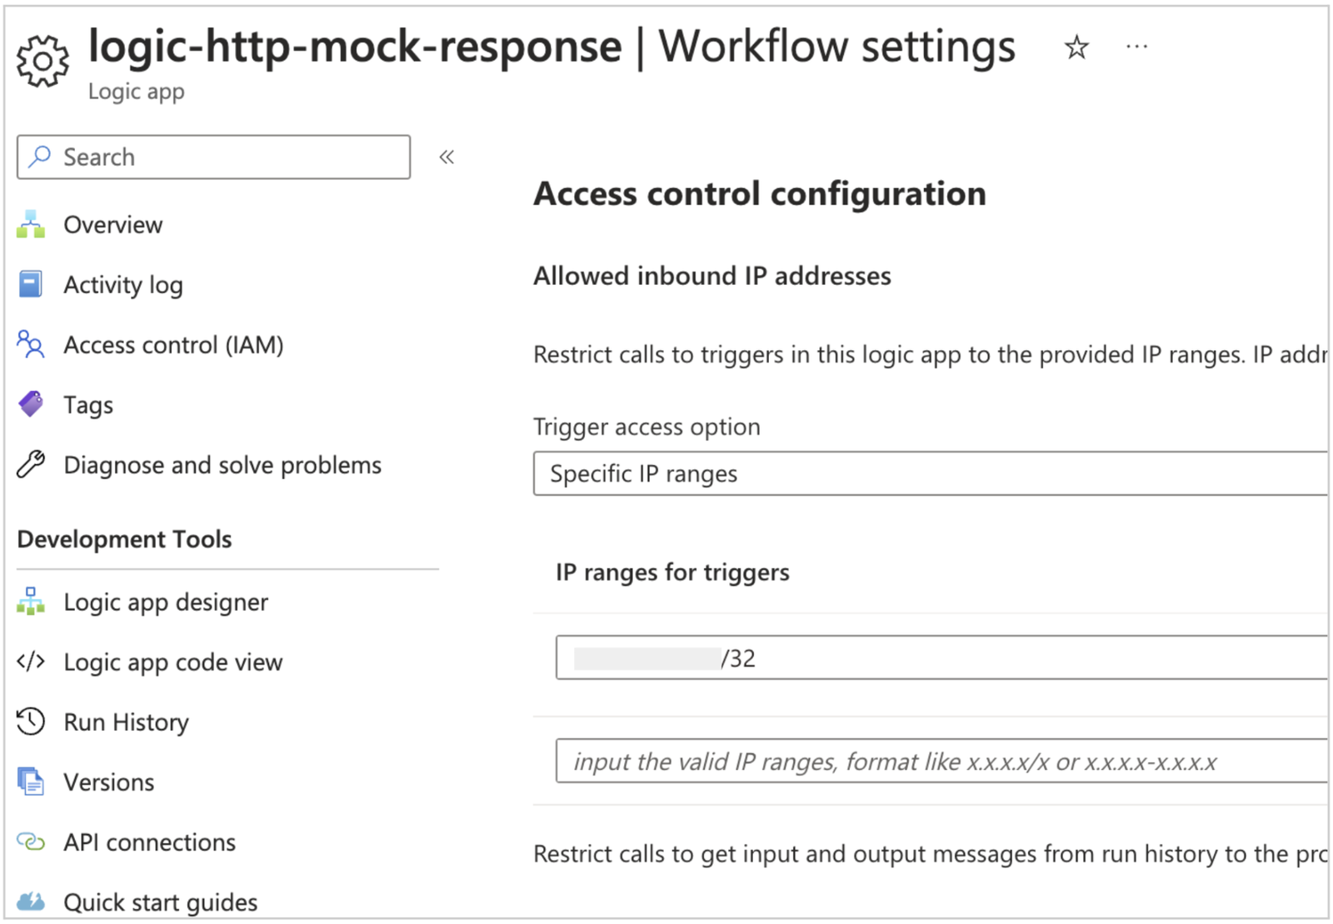The width and height of the screenshot is (1333, 924).
Task: Open Run History from sidebar
Action: (x=126, y=722)
